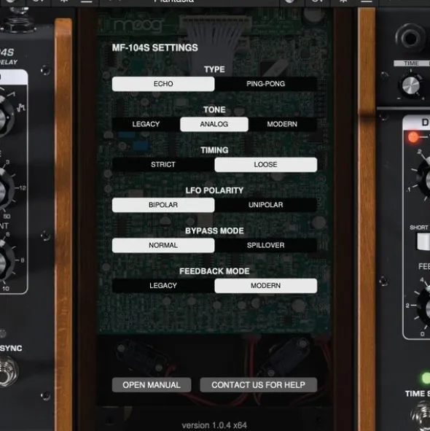Click the version 1.0.4 x64 text
Viewport: 430px width, 431px height.
(214, 425)
